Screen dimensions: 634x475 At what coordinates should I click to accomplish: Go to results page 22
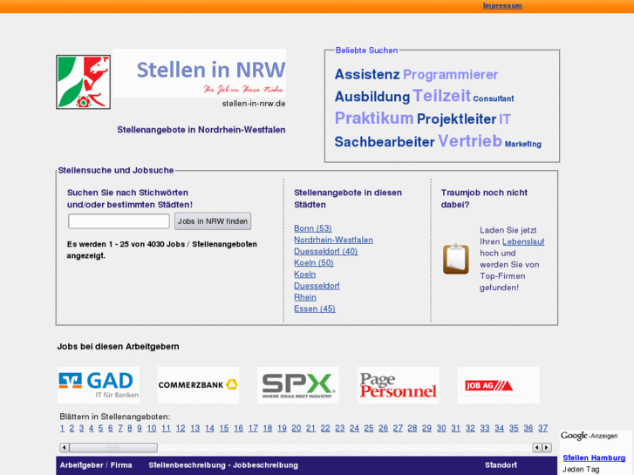click(x=325, y=428)
